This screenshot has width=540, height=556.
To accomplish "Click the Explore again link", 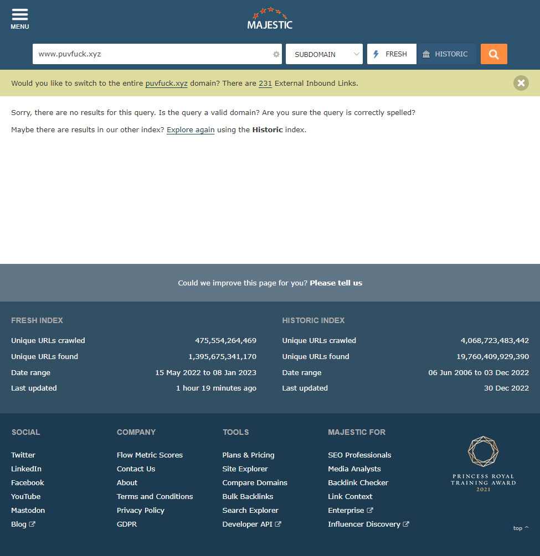I will [191, 130].
